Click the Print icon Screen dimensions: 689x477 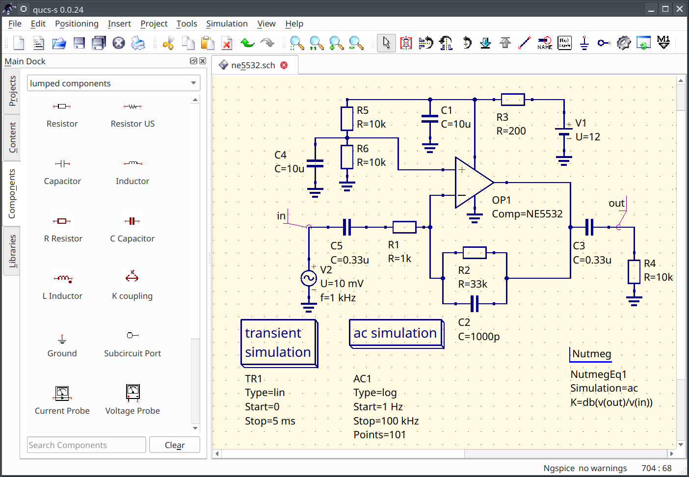(138, 43)
